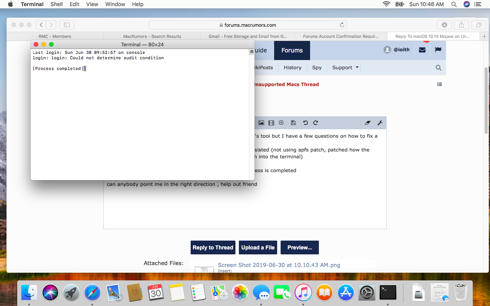
Task: Redo edit in the forum editor
Action: point(315,123)
